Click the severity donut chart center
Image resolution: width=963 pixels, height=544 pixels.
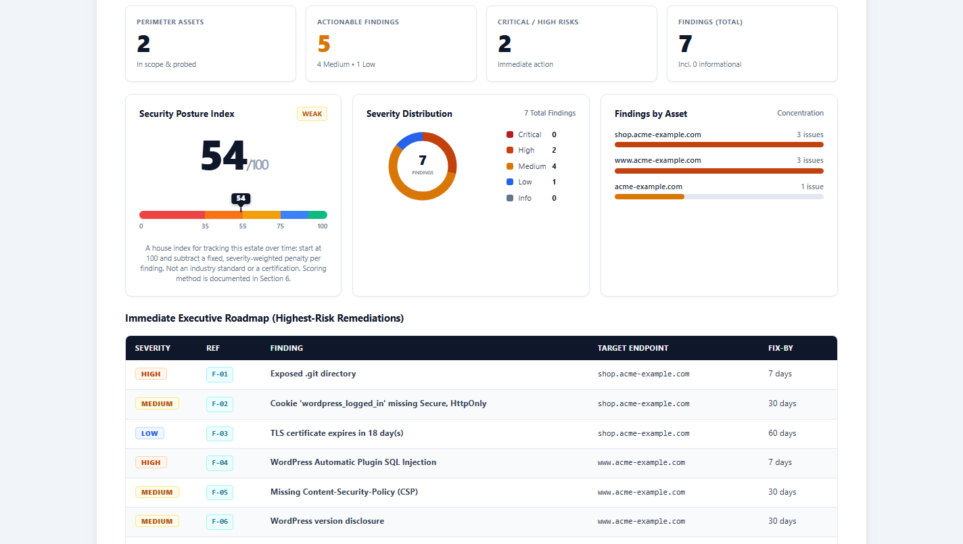(423, 166)
